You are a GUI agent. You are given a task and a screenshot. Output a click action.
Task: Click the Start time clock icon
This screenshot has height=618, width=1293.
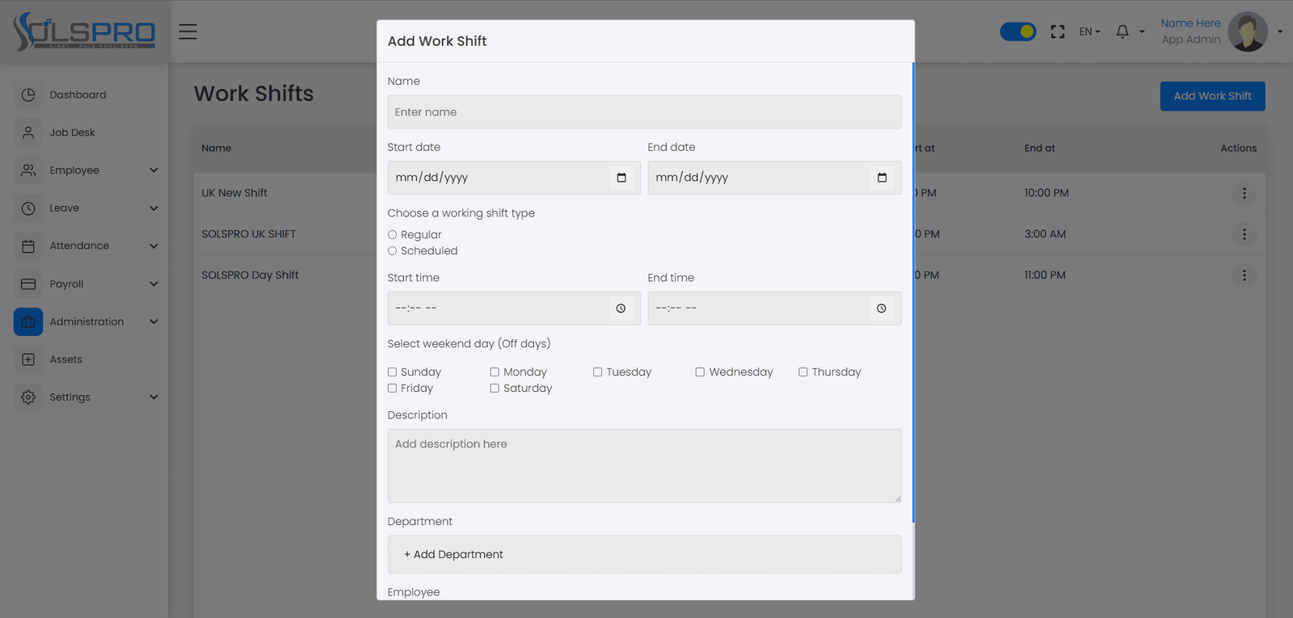[621, 309]
